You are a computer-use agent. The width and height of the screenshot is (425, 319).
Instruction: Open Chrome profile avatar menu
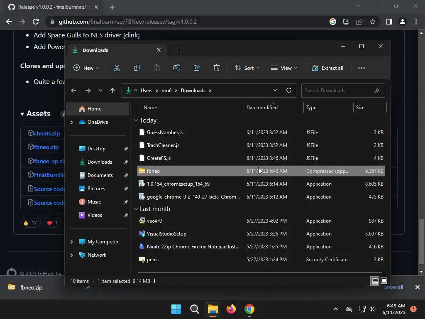pyautogui.click(x=403, y=22)
